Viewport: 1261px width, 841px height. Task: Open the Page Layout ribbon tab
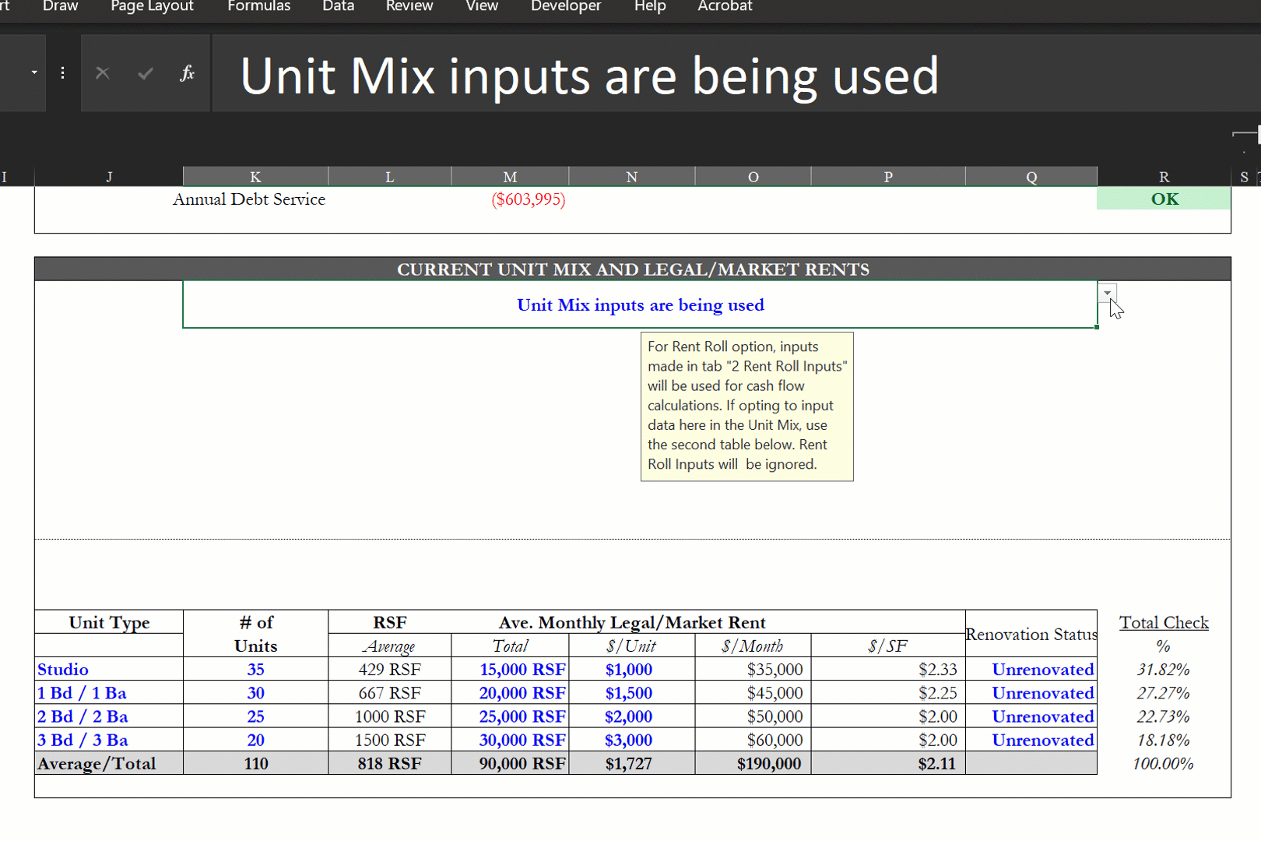click(152, 6)
